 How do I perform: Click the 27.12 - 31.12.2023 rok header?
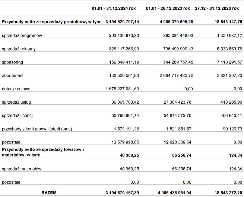[x=217, y=9]
